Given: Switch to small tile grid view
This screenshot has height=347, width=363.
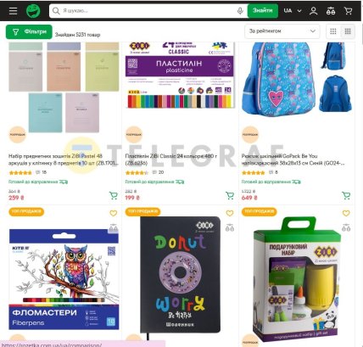Looking at the screenshot, I should click(333, 31).
